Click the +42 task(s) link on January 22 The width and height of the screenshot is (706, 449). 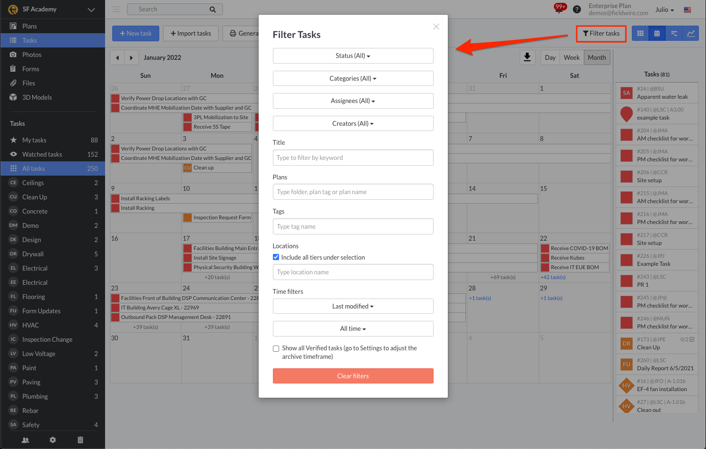coord(553,277)
